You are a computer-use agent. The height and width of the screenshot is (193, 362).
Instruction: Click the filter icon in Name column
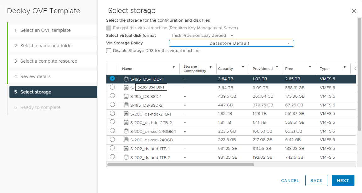174,67
